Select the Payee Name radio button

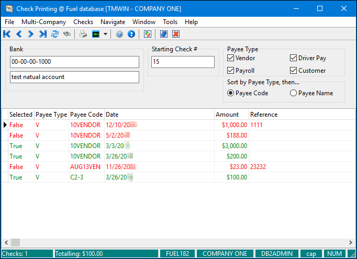click(293, 93)
